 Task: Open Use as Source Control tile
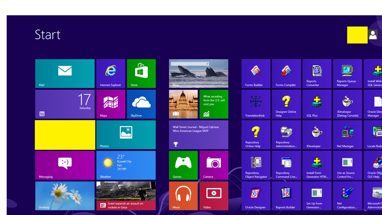348,165
